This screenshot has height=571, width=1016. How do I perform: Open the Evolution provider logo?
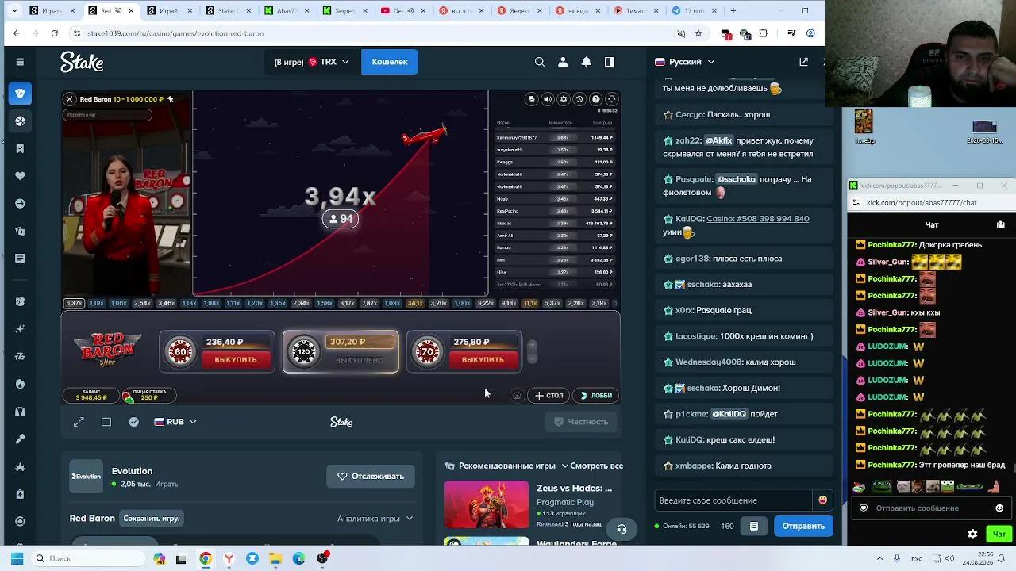(86, 477)
